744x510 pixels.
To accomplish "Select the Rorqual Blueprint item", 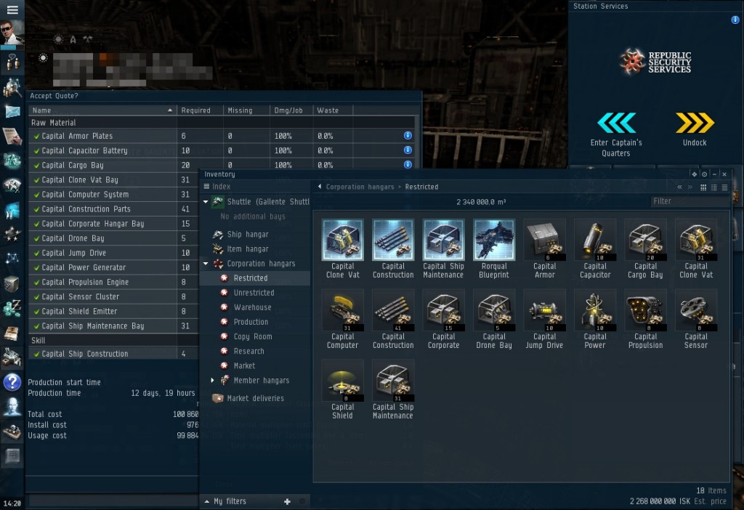I will point(494,249).
